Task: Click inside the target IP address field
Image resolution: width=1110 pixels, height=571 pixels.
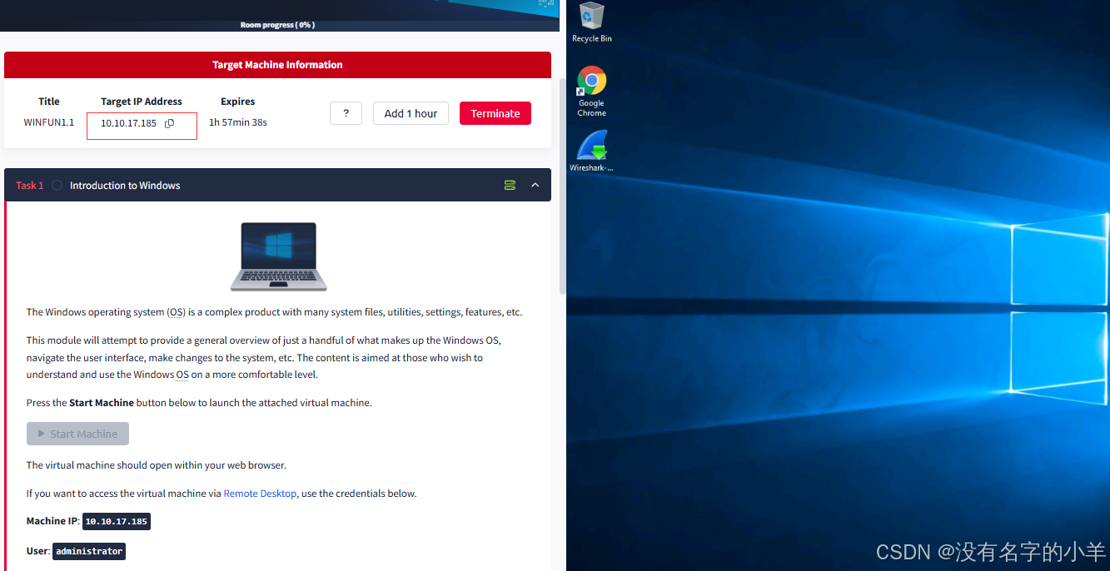Action: (x=129, y=122)
